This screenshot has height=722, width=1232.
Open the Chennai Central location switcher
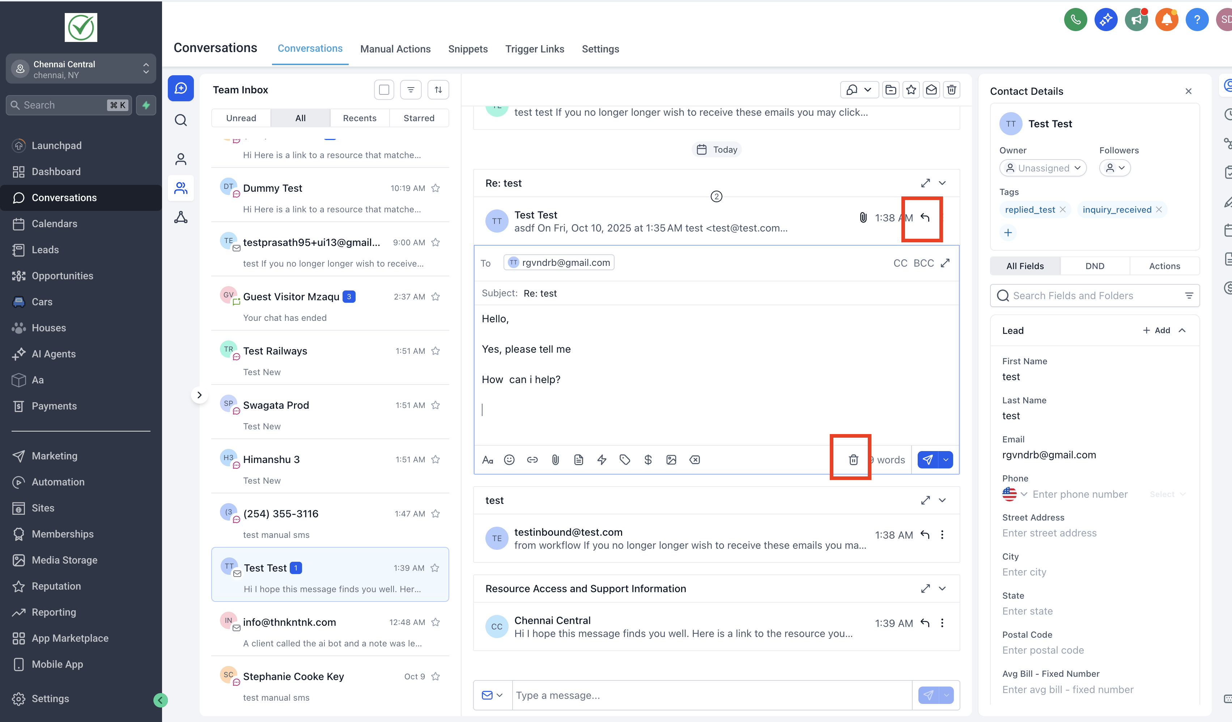(81, 69)
